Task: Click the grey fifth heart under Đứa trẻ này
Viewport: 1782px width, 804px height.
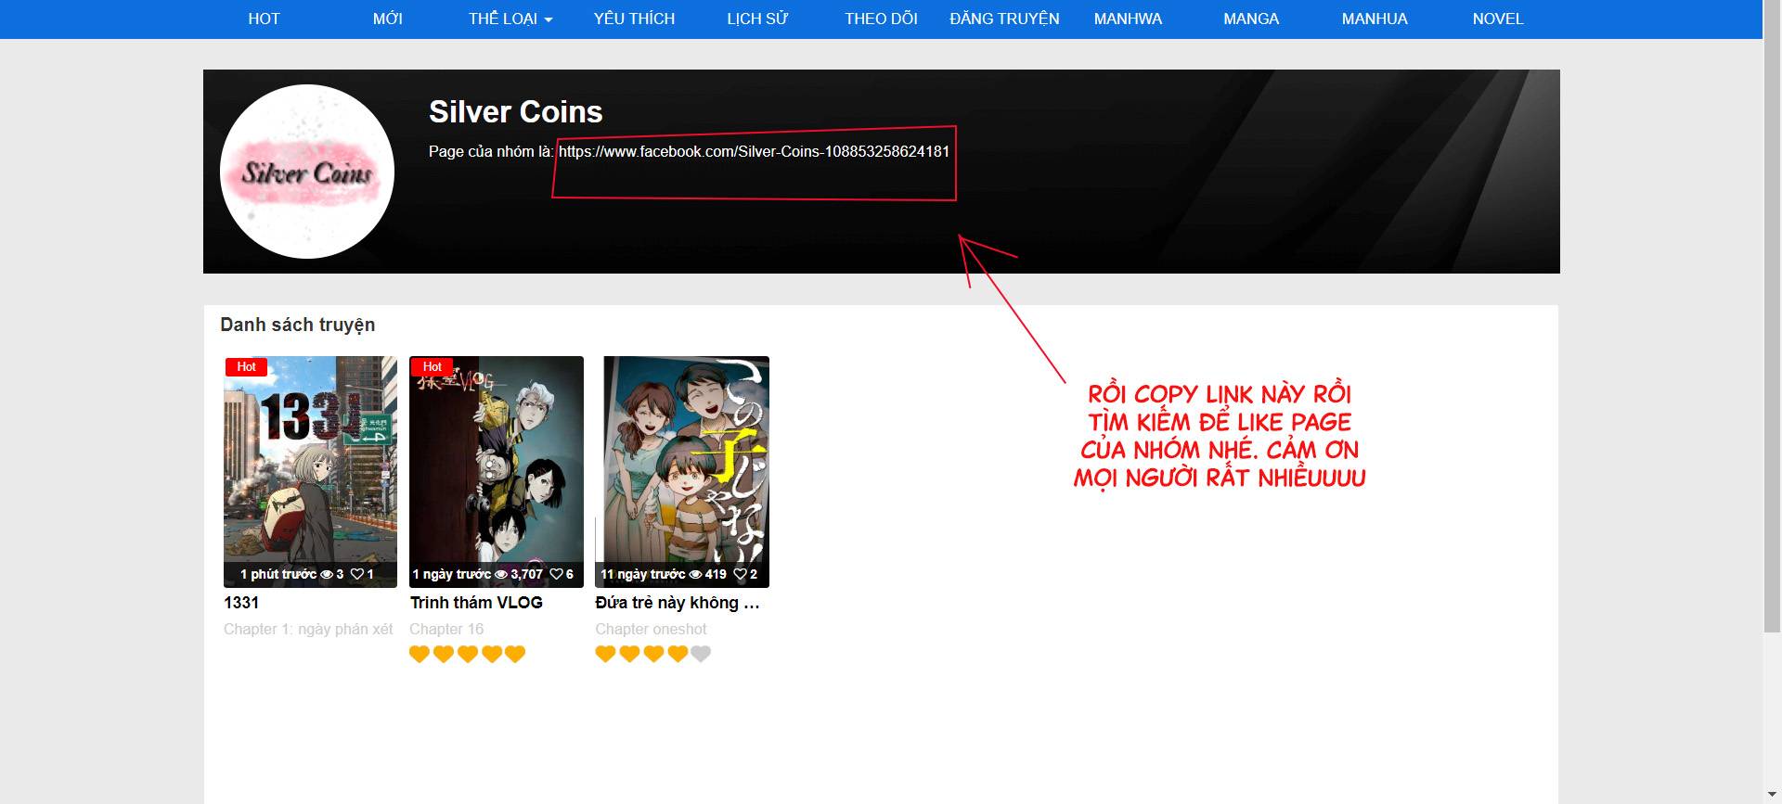Action: (702, 654)
